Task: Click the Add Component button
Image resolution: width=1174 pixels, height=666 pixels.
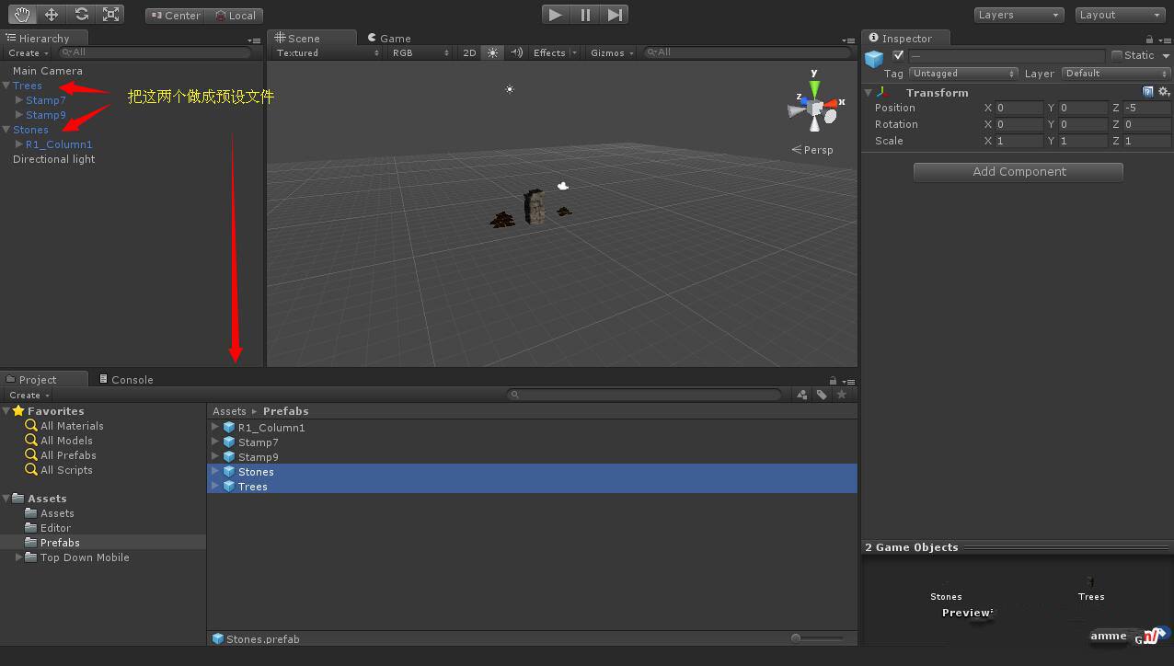Action: pyautogui.click(x=1019, y=172)
